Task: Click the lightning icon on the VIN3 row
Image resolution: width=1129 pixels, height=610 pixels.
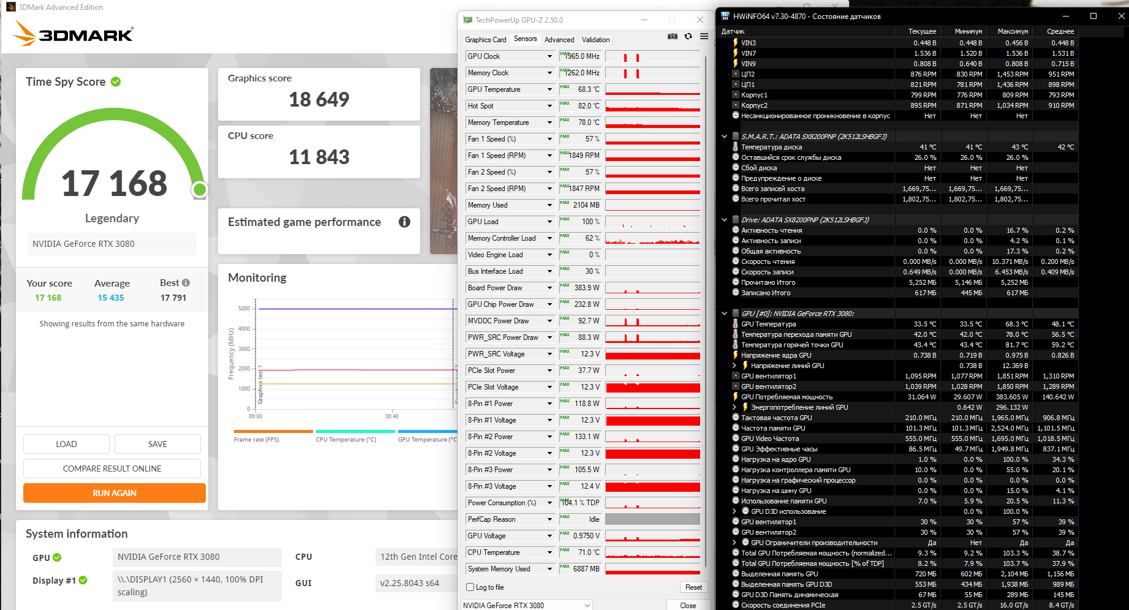Action: click(x=736, y=43)
